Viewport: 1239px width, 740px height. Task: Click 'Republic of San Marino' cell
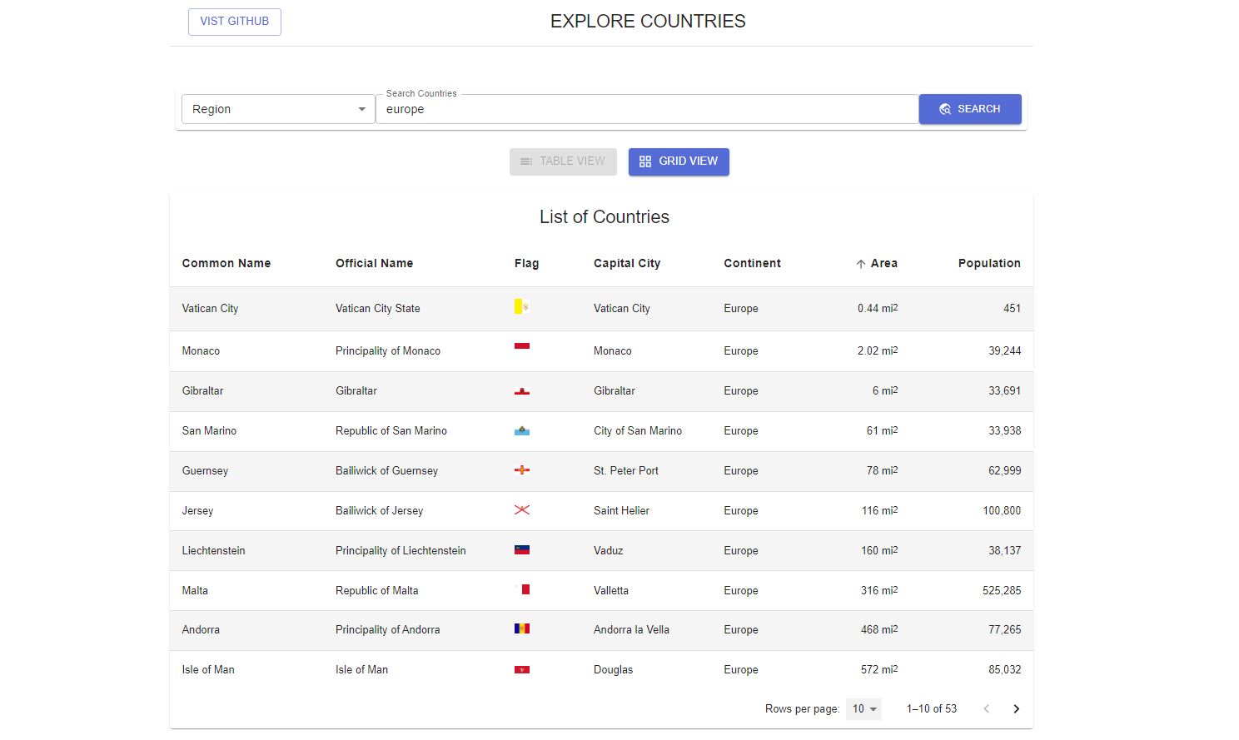coord(391,430)
